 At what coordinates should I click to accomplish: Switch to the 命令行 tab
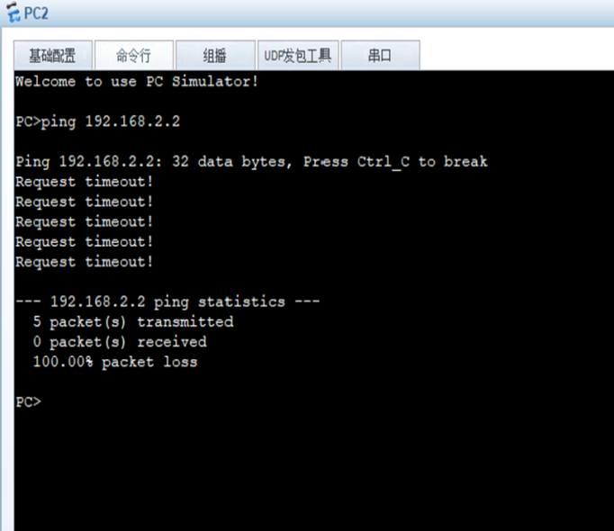(133, 56)
